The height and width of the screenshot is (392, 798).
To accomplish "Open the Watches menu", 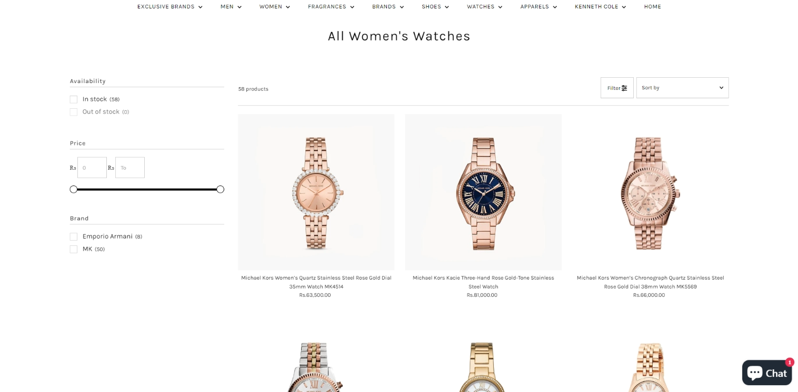I will click(484, 7).
